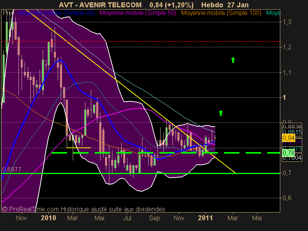Click the 0,7604 value tag

pyautogui.click(x=292, y=158)
